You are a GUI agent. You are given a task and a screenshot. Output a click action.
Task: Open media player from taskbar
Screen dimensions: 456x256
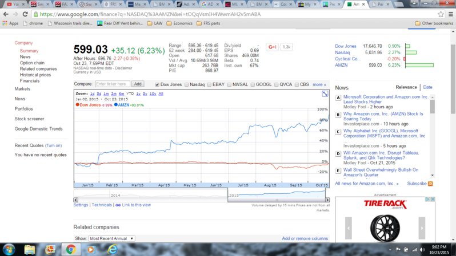point(91,250)
